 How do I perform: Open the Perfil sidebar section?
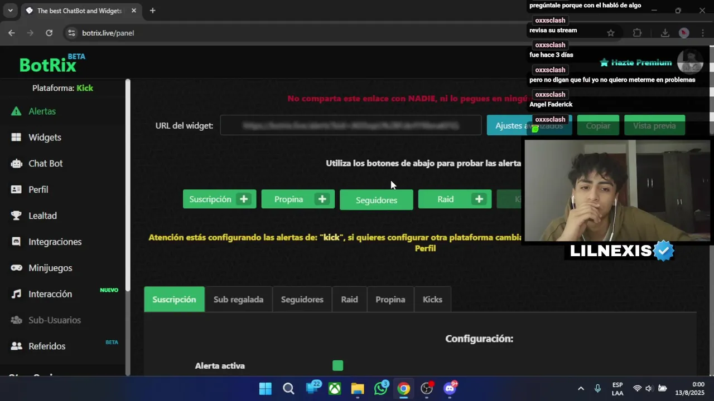click(x=38, y=190)
